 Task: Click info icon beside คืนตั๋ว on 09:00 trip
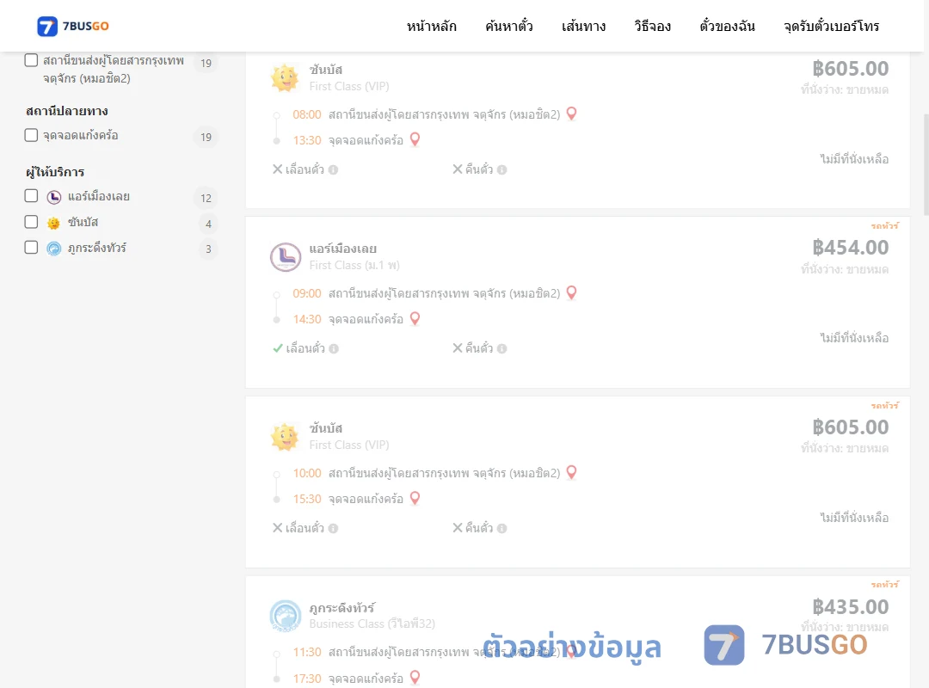point(501,349)
